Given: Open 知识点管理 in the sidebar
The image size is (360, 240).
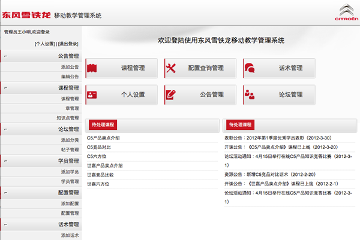Looking at the screenshot, I should [x=68, y=118].
